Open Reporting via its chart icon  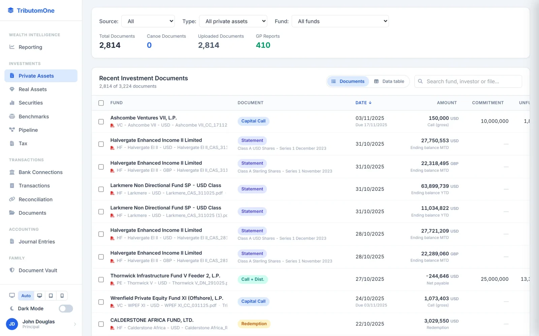tap(12, 47)
